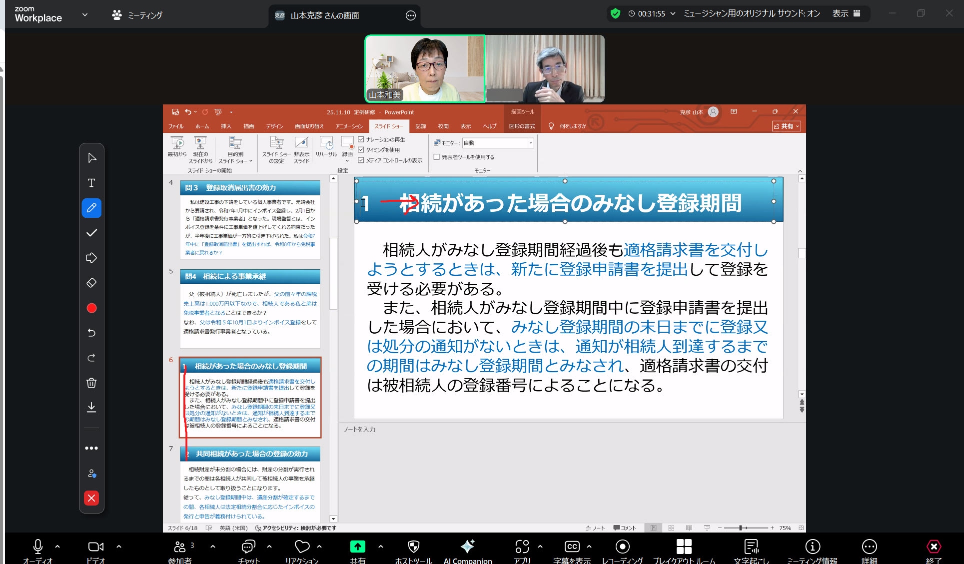Open the モニター dropdown set to 自動
Screen dimensions: 964x564
[x=530, y=143]
